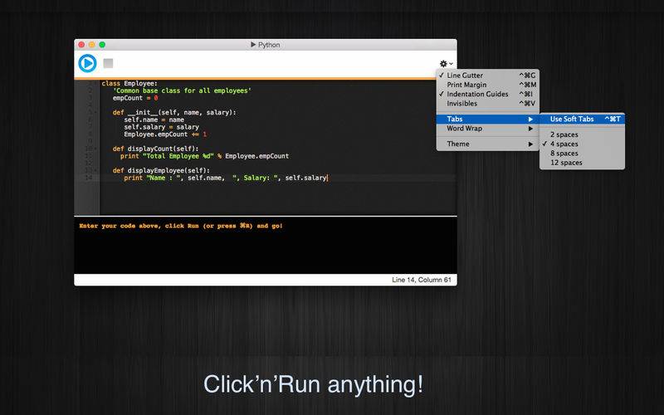Enable Invisibles in the menu
The width and height of the screenshot is (664, 415).
pos(488,103)
